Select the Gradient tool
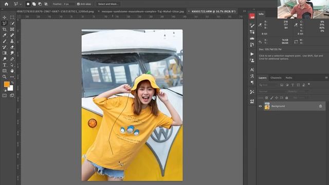Image resolution: width=329 pixels, height=185 pixels. tap(5, 53)
